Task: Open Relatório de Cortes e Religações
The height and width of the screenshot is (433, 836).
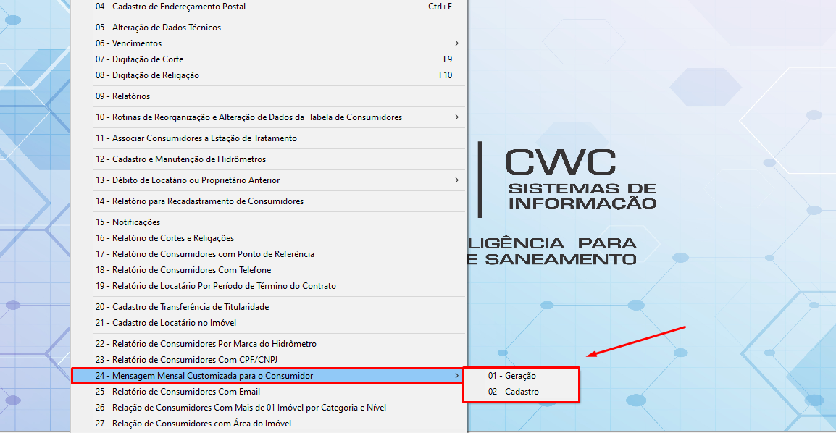Action: point(164,238)
